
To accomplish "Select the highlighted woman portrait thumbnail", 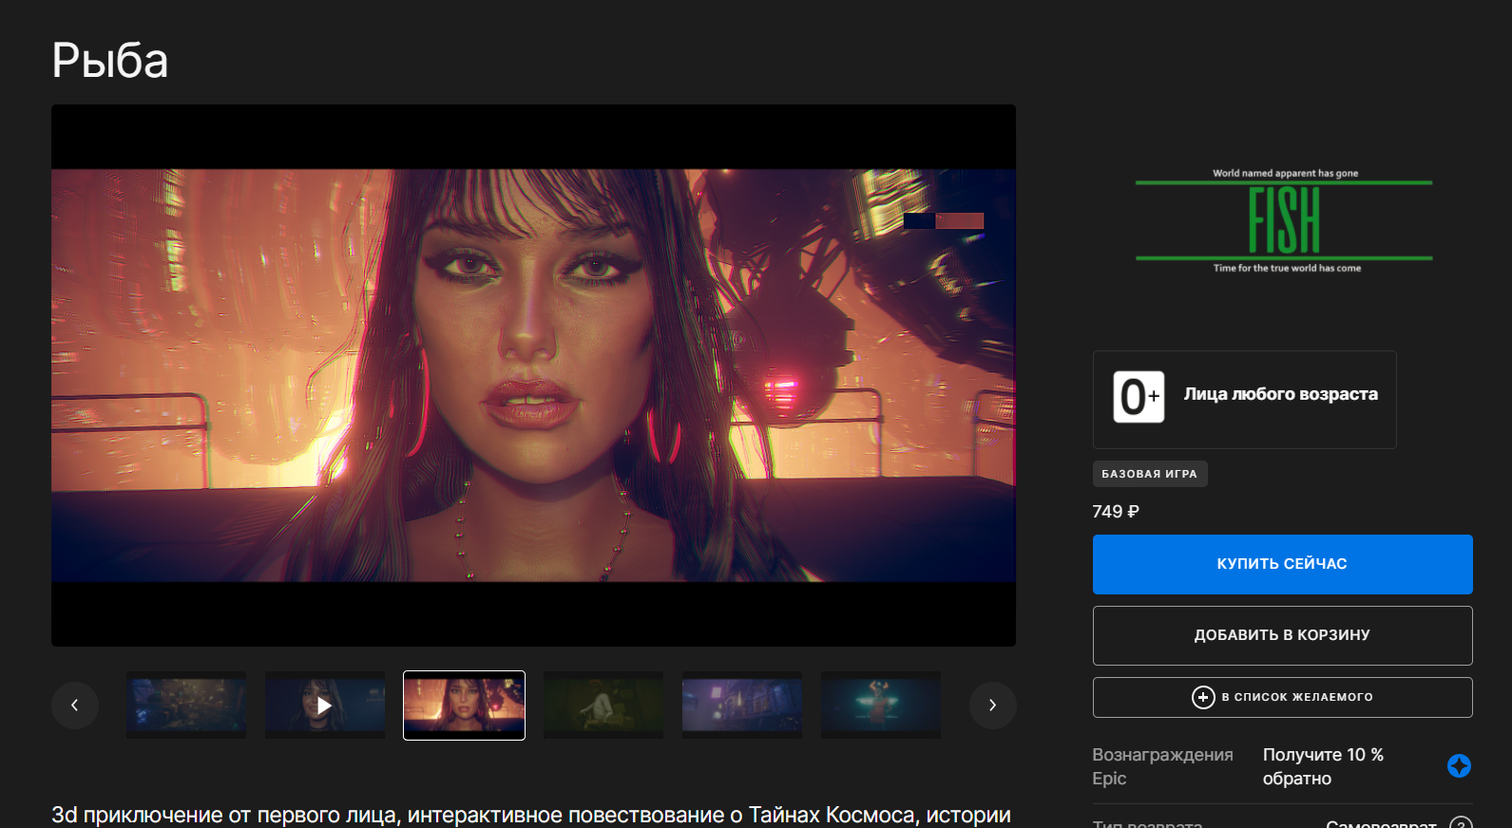I will 464,706.
